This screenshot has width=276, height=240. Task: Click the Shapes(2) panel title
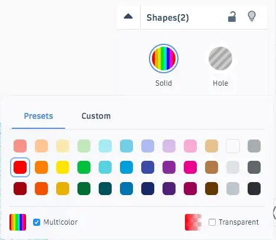click(168, 18)
